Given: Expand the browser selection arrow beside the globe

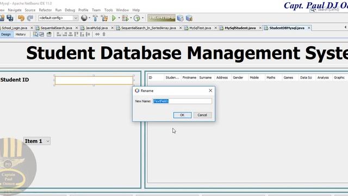Looking at the screenshot, I should coord(89,18).
